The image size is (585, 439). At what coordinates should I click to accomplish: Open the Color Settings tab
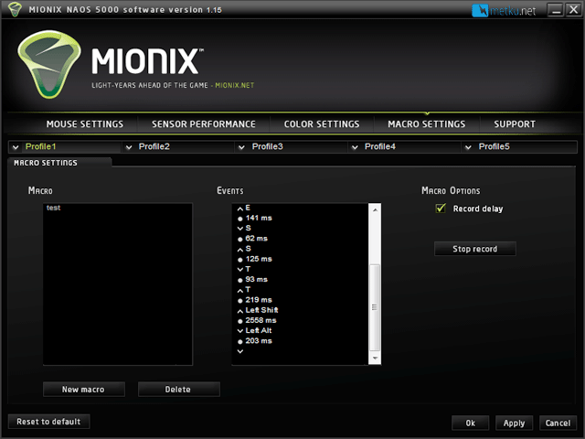[322, 124]
